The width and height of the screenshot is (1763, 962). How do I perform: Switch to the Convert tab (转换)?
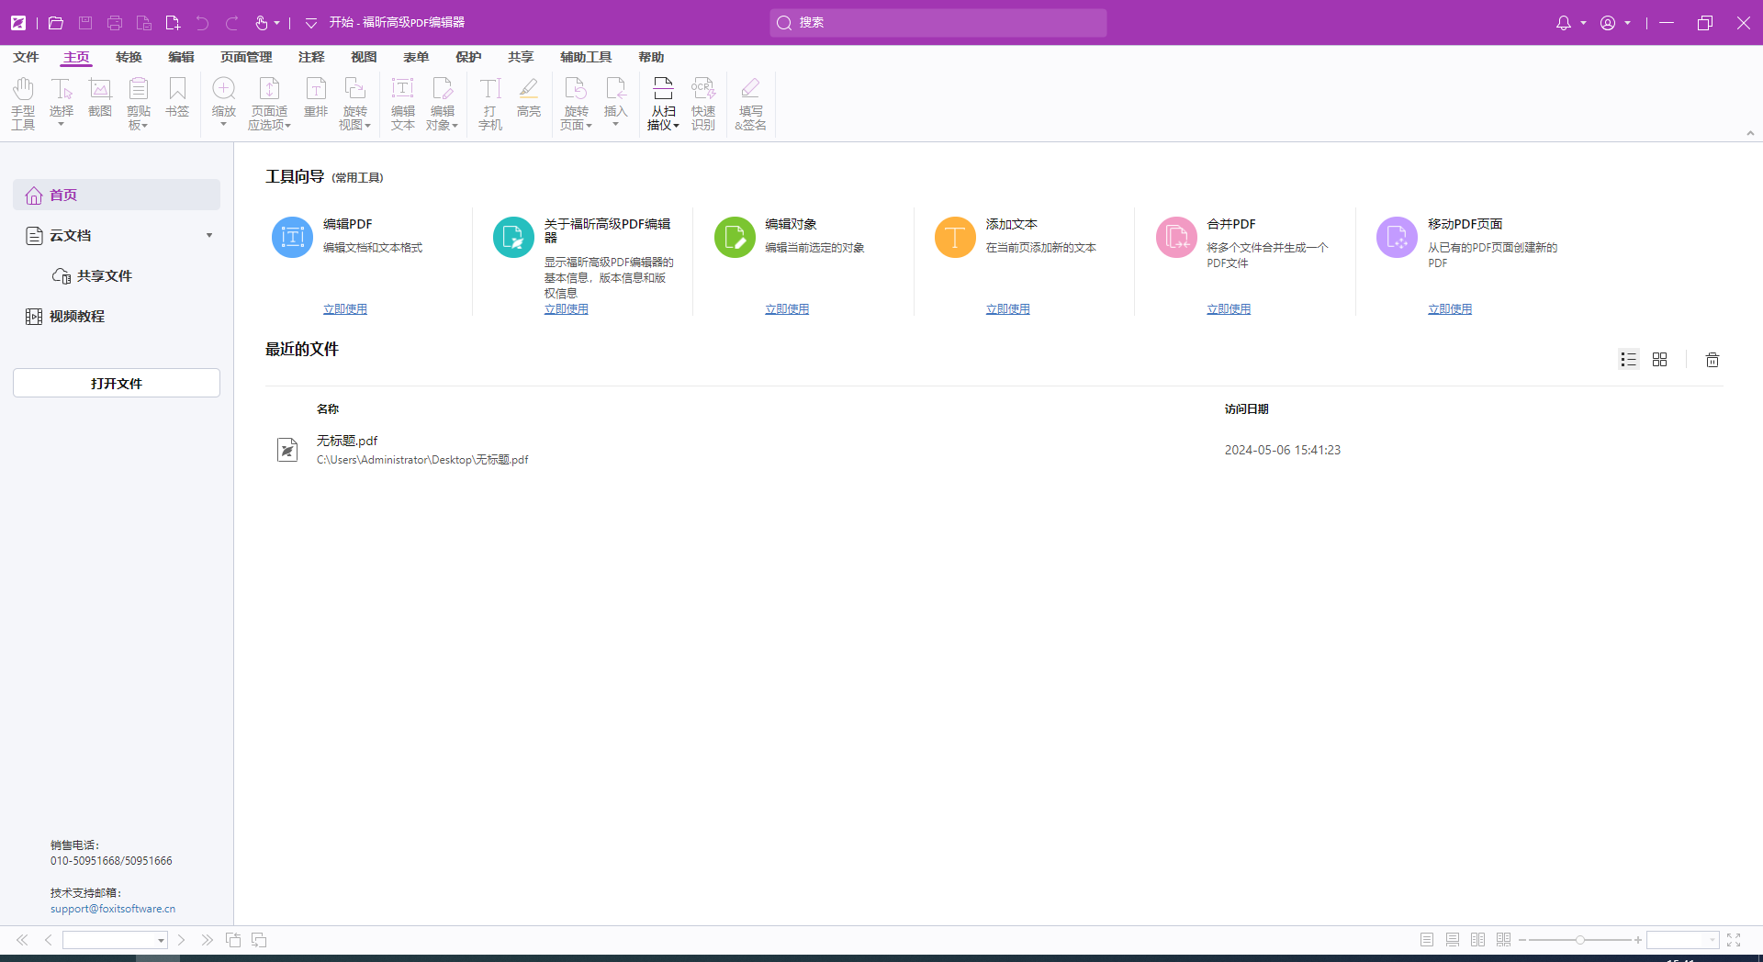(x=129, y=57)
